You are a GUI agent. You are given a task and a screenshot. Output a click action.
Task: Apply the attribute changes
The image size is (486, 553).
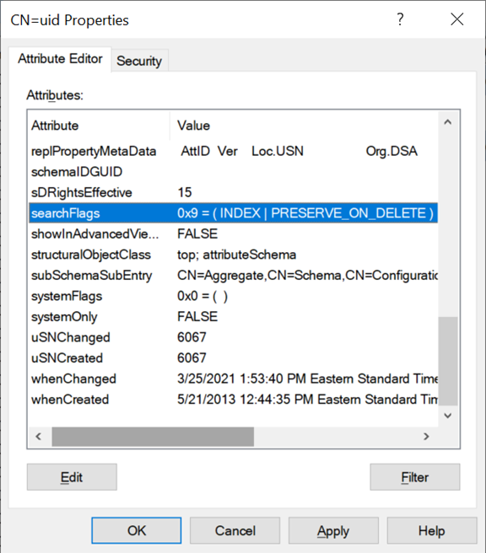pyautogui.click(x=333, y=530)
